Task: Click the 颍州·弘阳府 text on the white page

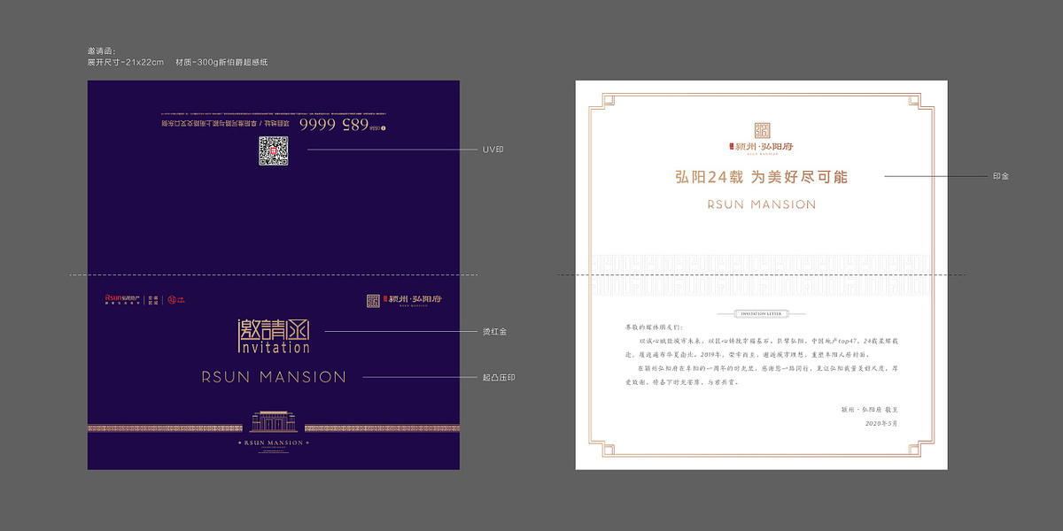Action: coord(762,149)
